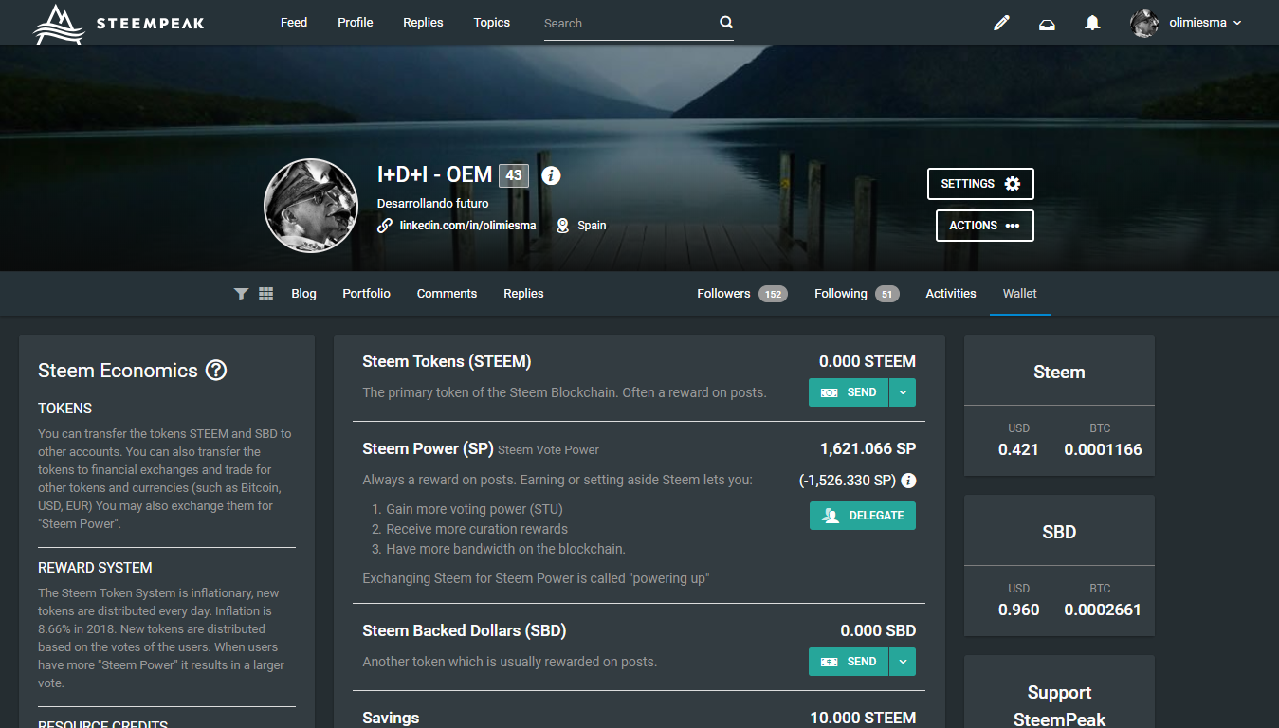Click info icon next to delegated SP

tap(908, 481)
